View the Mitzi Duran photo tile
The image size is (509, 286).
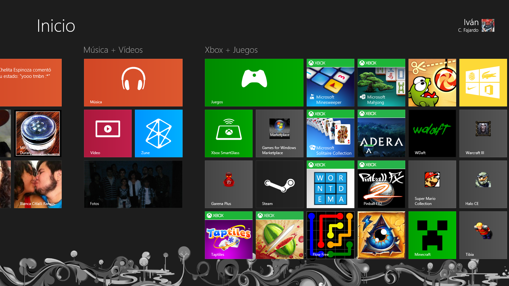(x=38, y=133)
